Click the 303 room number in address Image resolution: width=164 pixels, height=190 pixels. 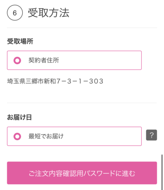(x=96, y=81)
